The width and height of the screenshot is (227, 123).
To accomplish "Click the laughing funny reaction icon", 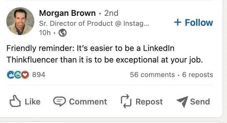I will 18,75.
